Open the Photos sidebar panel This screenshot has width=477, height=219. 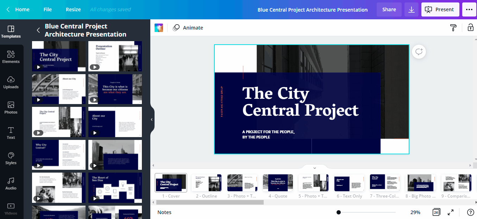click(x=11, y=107)
